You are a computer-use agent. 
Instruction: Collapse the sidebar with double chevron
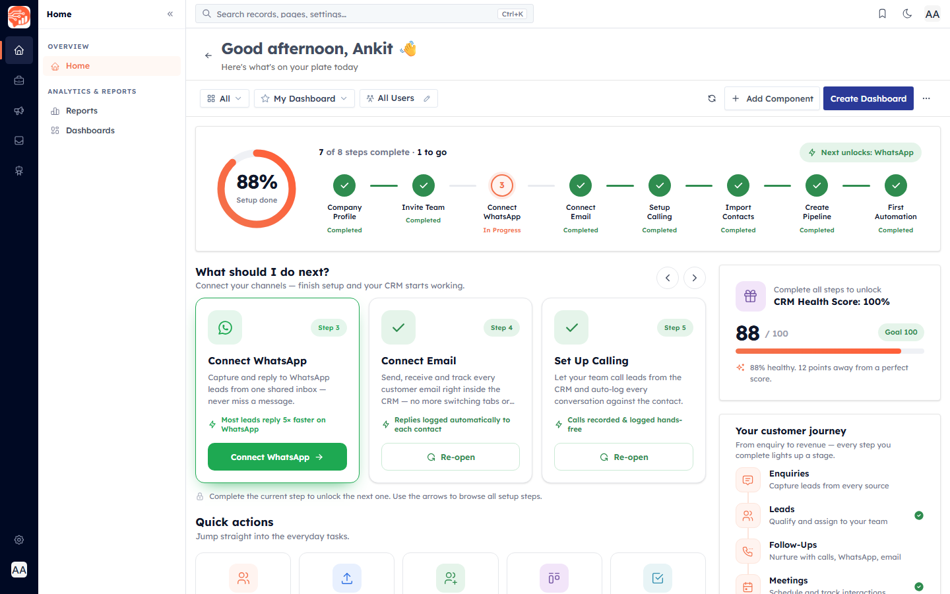[170, 14]
